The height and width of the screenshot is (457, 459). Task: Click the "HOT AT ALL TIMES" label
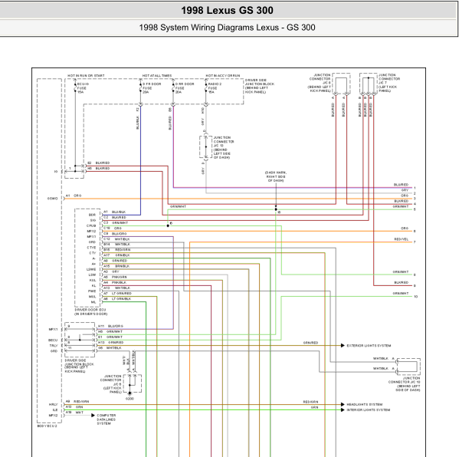157,76
